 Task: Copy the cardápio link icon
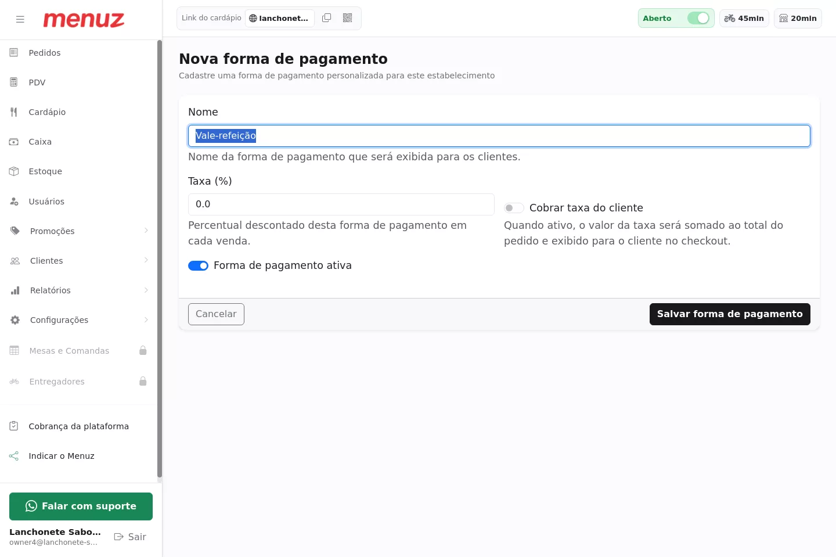point(327,18)
